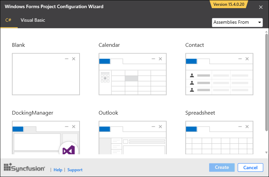Close the wizard with the X icon

click(261, 7)
